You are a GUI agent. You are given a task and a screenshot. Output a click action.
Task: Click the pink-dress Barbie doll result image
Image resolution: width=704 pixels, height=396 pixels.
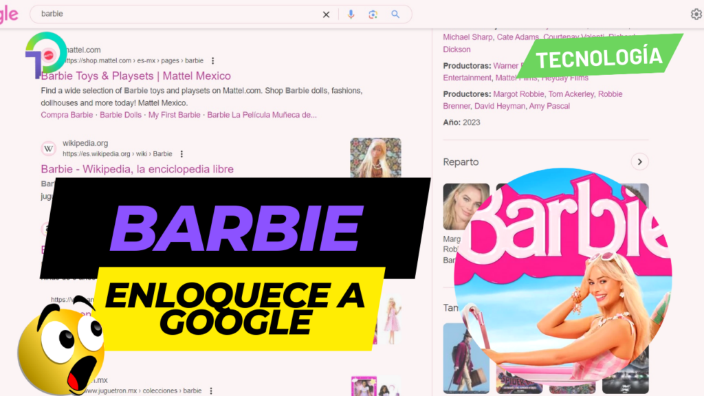click(x=392, y=320)
